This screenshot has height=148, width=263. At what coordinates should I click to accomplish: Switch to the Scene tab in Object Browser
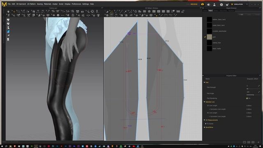205,11
